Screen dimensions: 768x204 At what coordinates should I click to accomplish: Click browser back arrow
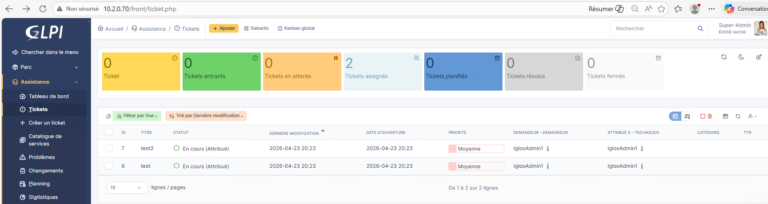[x=9, y=9]
